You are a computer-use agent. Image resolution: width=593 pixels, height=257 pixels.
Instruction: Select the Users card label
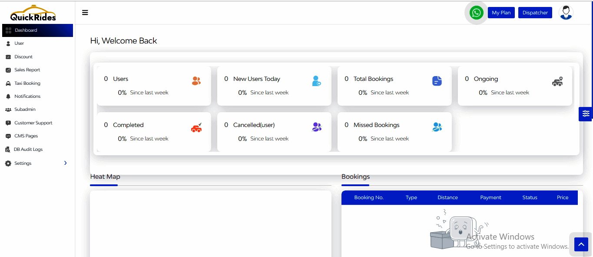click(x=121, y=79)
